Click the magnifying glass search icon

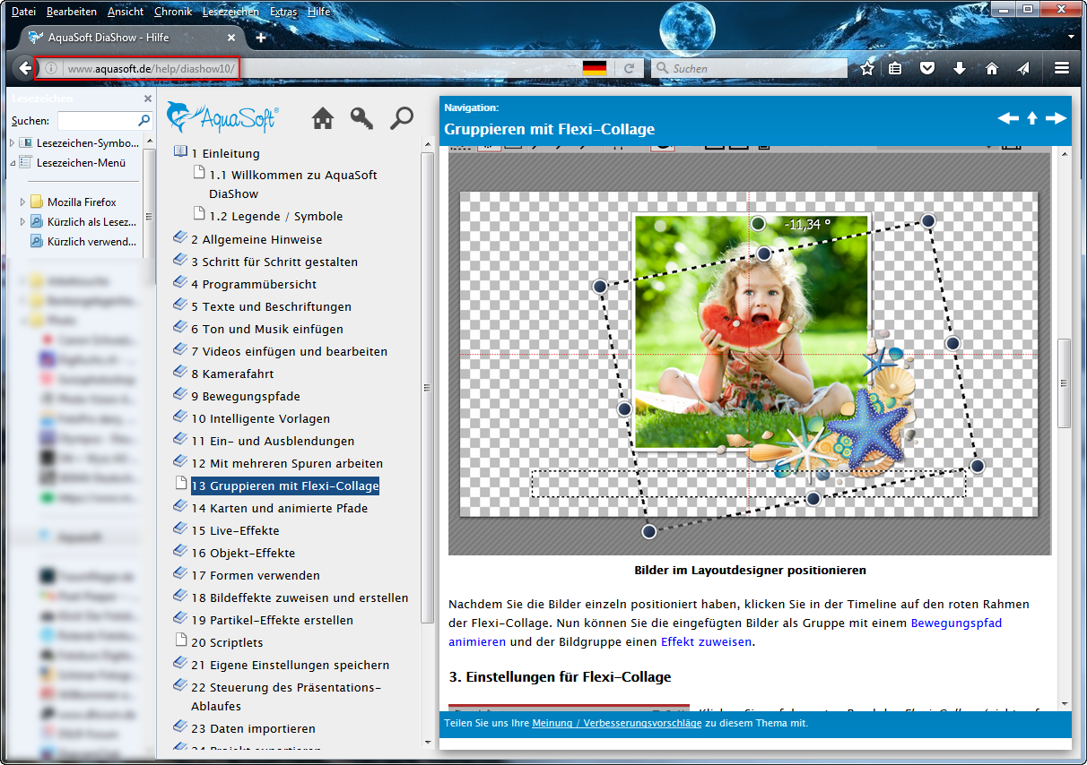(x=402, y=118)
